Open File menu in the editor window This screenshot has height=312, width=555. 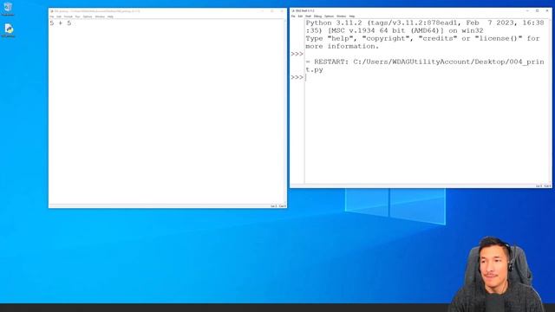pos(52,16)
